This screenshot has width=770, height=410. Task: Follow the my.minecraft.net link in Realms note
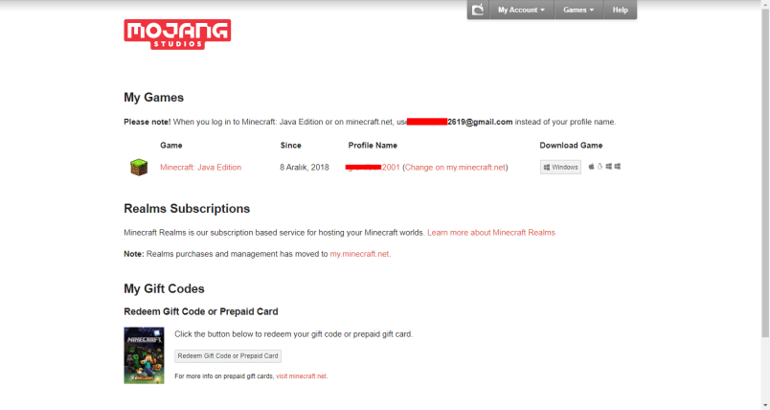(359, 254)
